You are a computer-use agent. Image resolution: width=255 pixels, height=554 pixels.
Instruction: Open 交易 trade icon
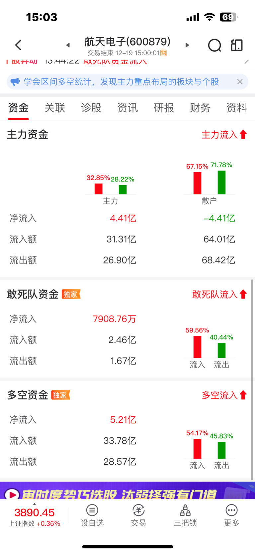(x=138, y=515)
